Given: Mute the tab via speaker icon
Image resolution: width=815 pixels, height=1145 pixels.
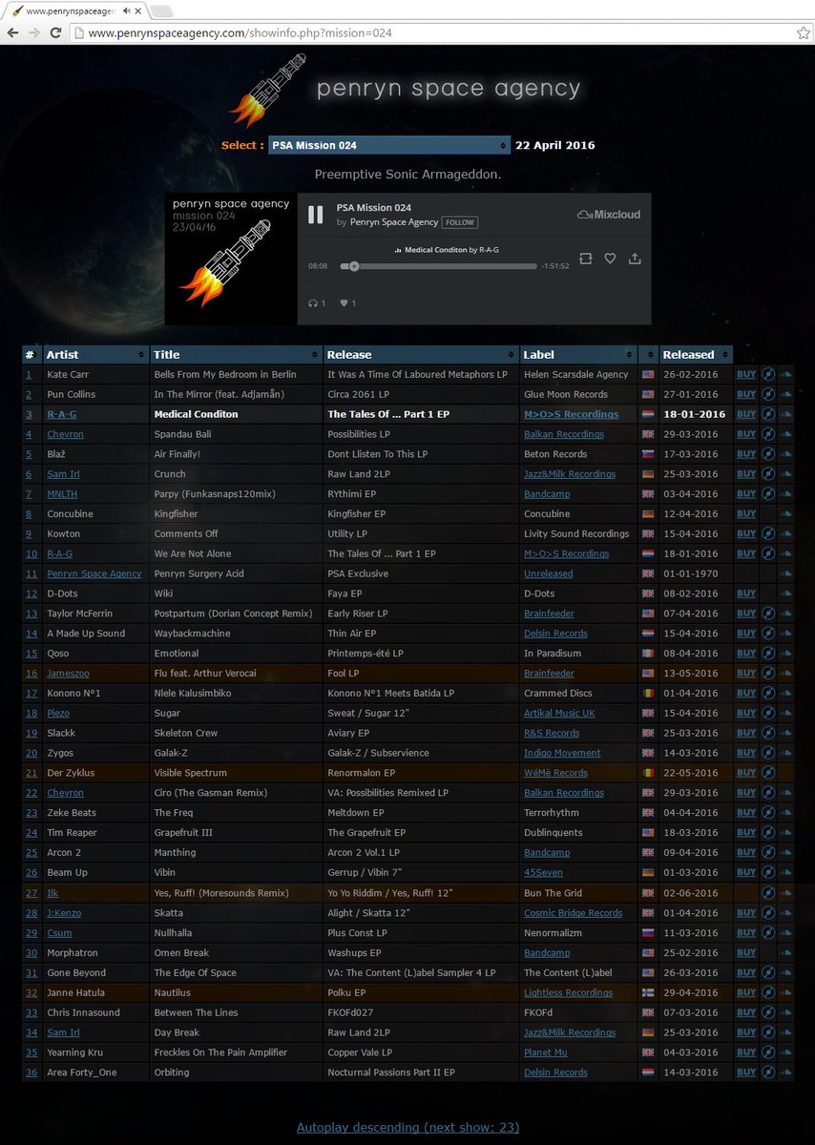Looking at the screenshot, I should (126, 10).
